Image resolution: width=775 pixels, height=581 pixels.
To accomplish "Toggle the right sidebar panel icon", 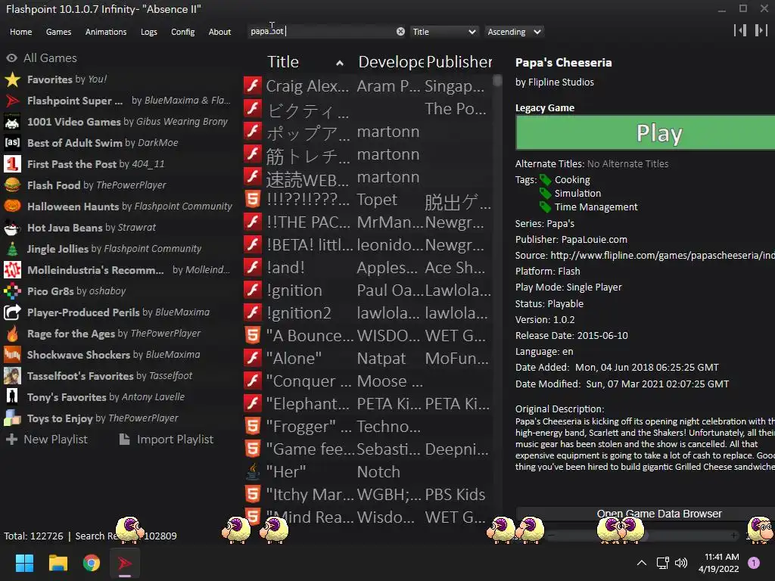I will click(x=761, y=30).
